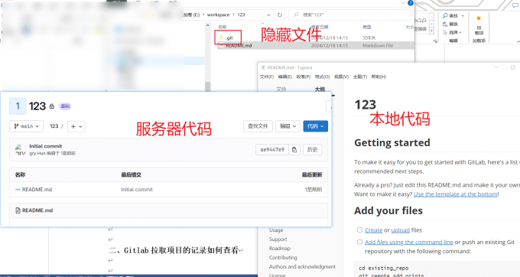Switch to the 文件 sidebar tab in Typora

(x=281, y=89)
